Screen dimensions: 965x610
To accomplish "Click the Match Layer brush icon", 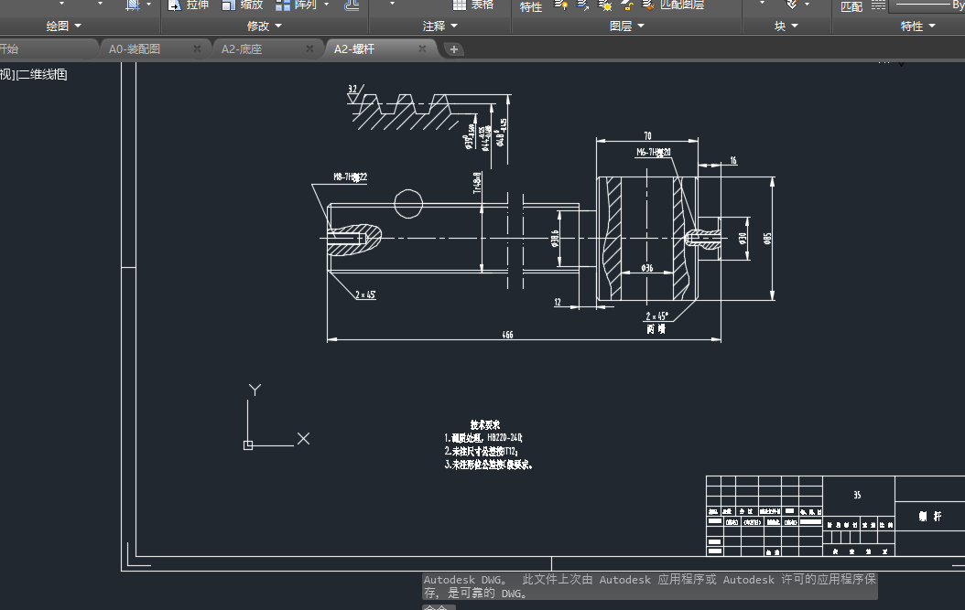I will (648, 5).
